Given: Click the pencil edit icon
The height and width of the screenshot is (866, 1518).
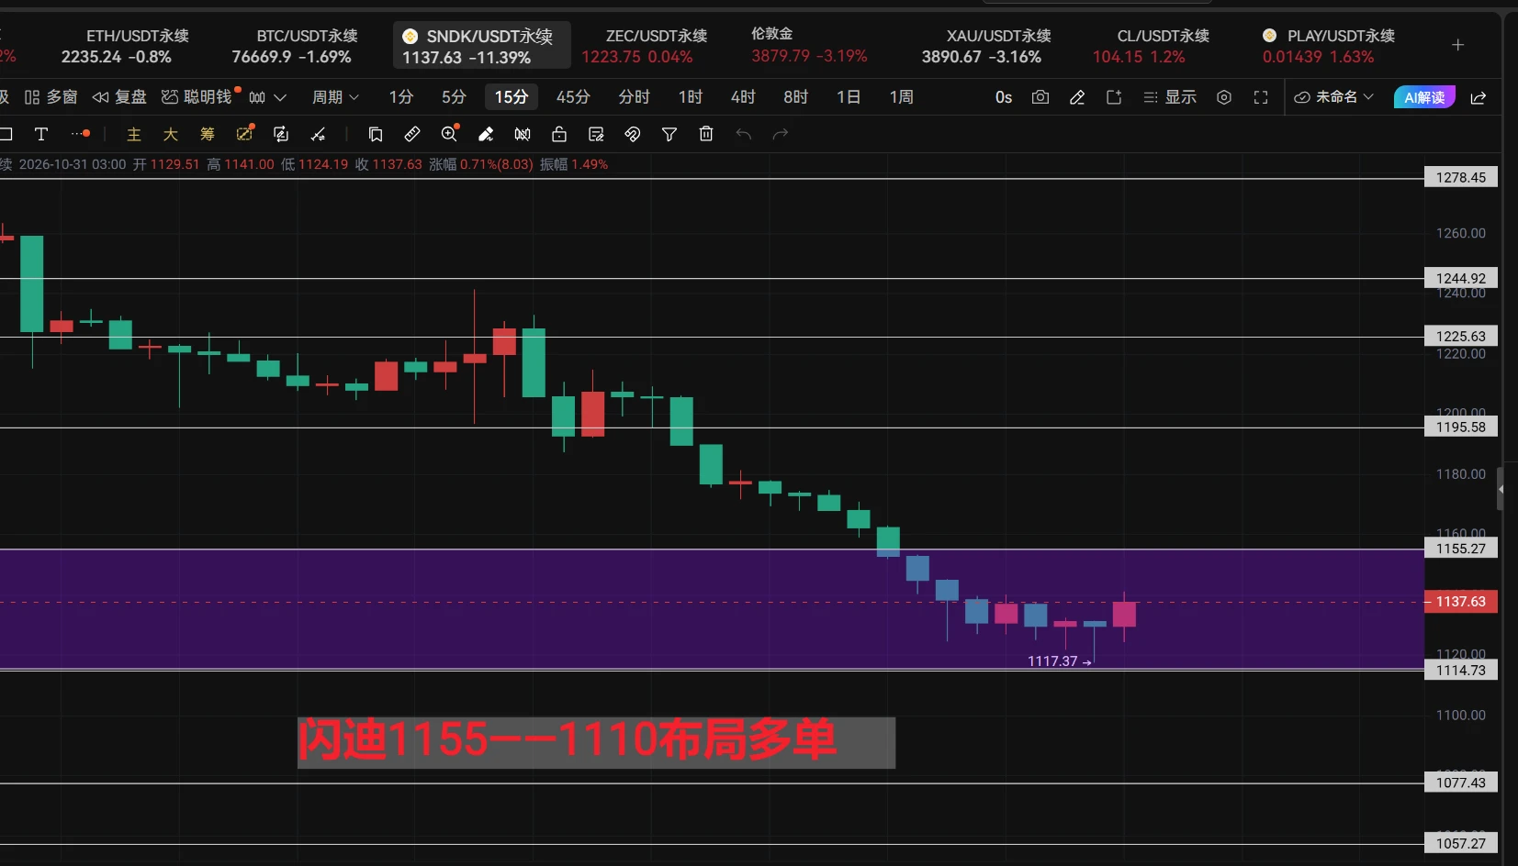Looking at the screenshot, I should coord(1077,97).
